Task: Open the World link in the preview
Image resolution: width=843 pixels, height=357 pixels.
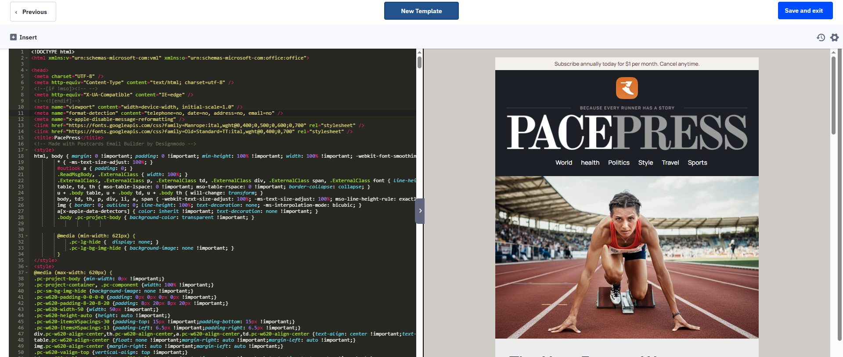Action: pyautogui.click(x=564, y=163)
